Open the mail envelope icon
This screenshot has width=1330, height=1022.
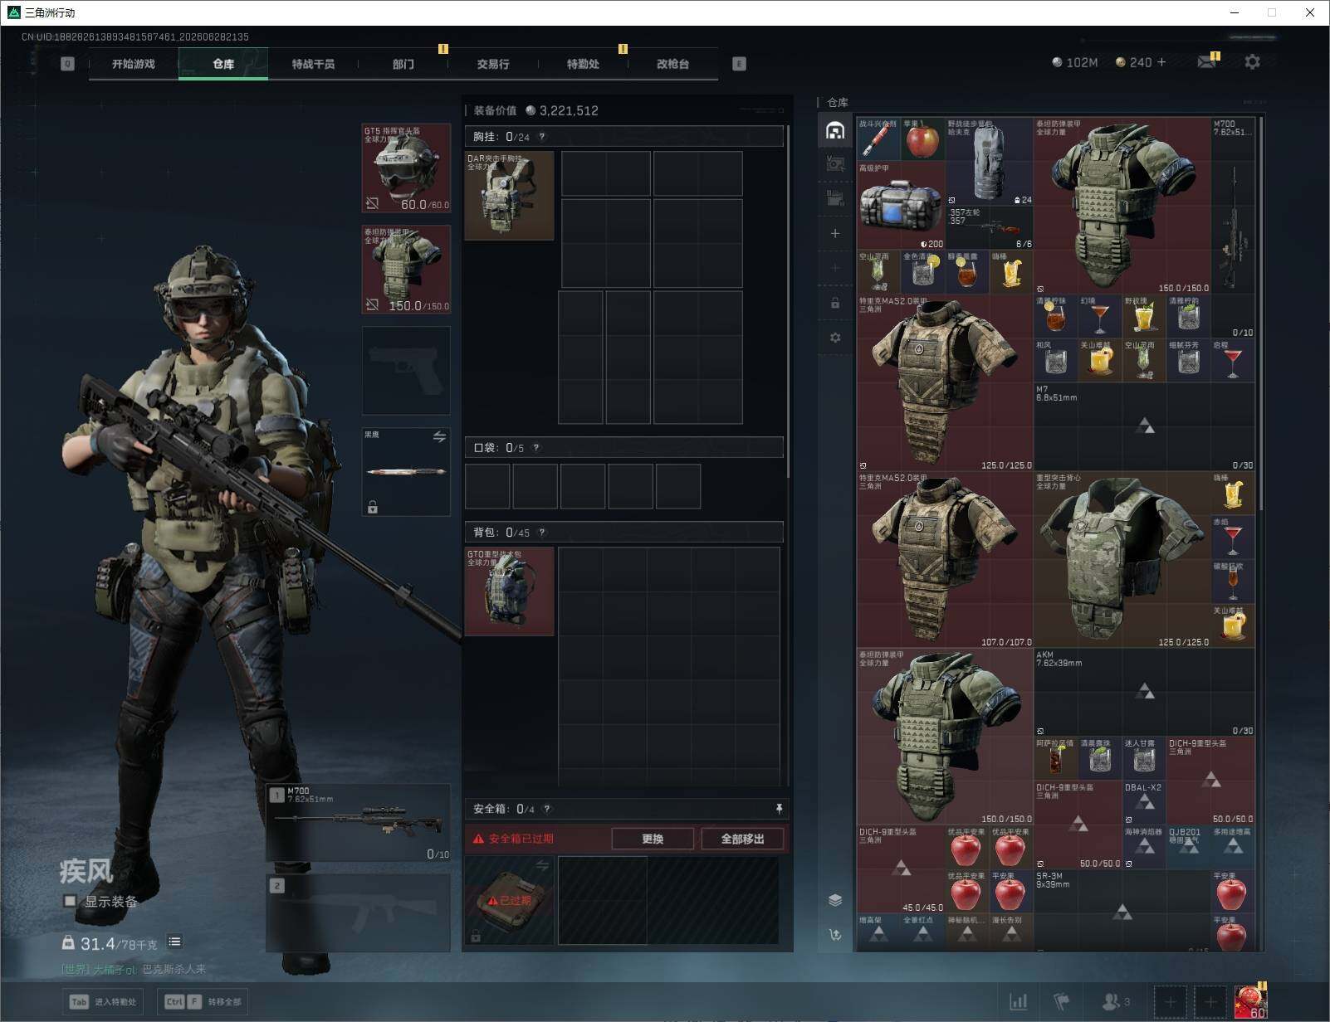pos(1207,62)
